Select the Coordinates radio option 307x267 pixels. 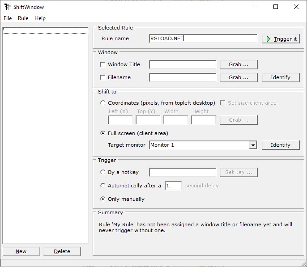click(x=102, y=103)
